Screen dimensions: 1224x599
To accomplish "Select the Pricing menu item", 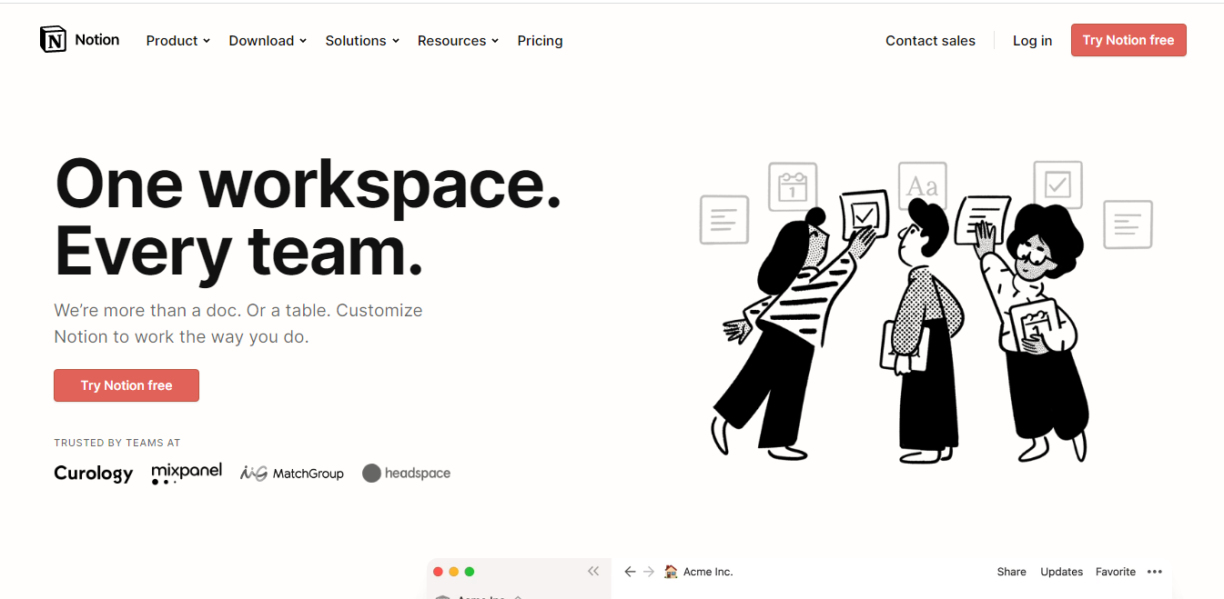I will coord(540,40).
